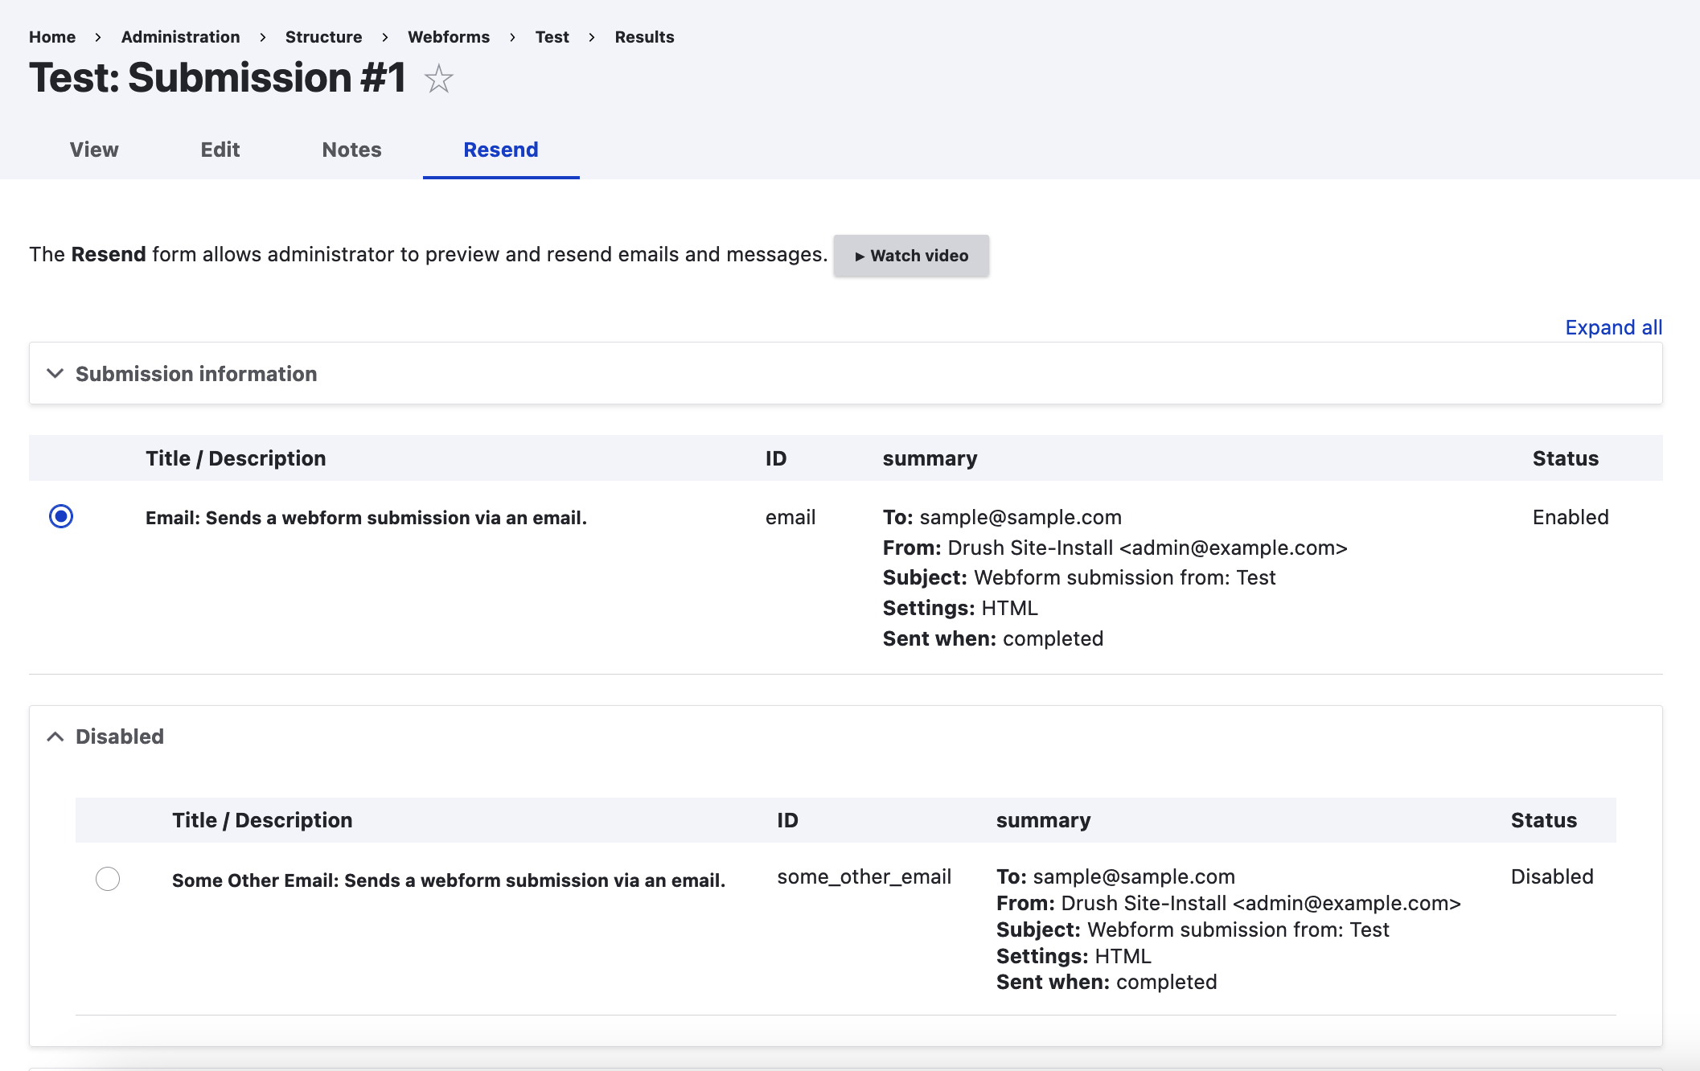Go to Home breadcrumb link
The image size is (1700, 1071).
click(x=52, y=37)
